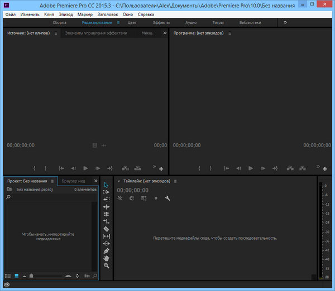
Task: Select the Zoom magnifier tool
Action: tap(106, 266)
